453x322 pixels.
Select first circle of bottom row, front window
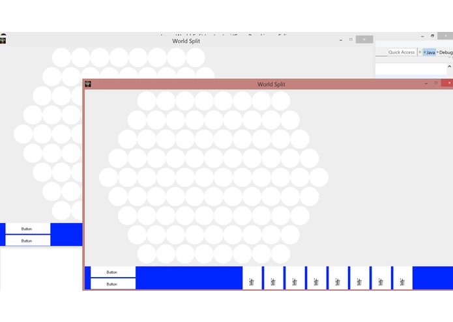[147, 254]
